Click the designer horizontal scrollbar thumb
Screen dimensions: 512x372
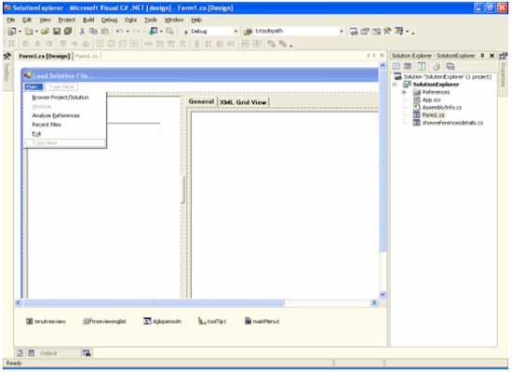click(154, 303)
